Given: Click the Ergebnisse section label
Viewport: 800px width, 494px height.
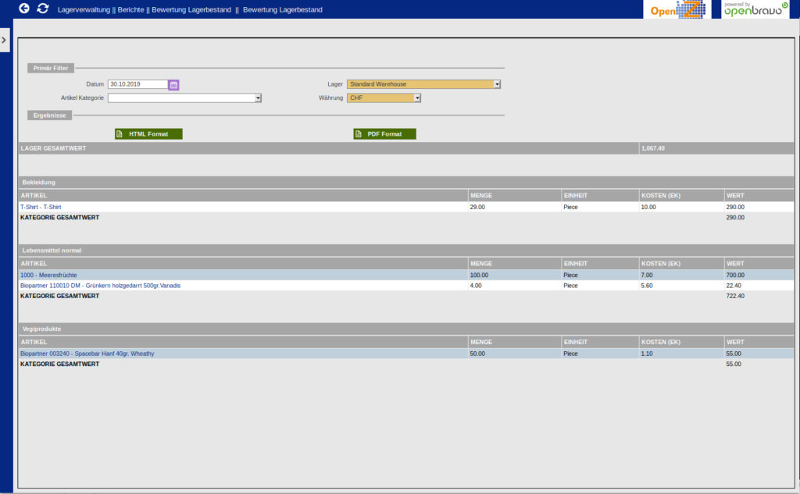Looking at the screenshot, I should 49,116.
